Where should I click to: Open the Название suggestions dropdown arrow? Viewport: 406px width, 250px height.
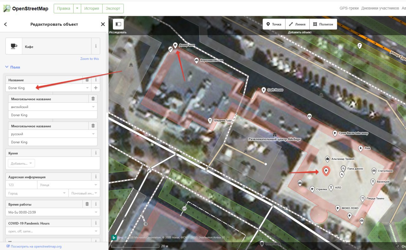88,88
